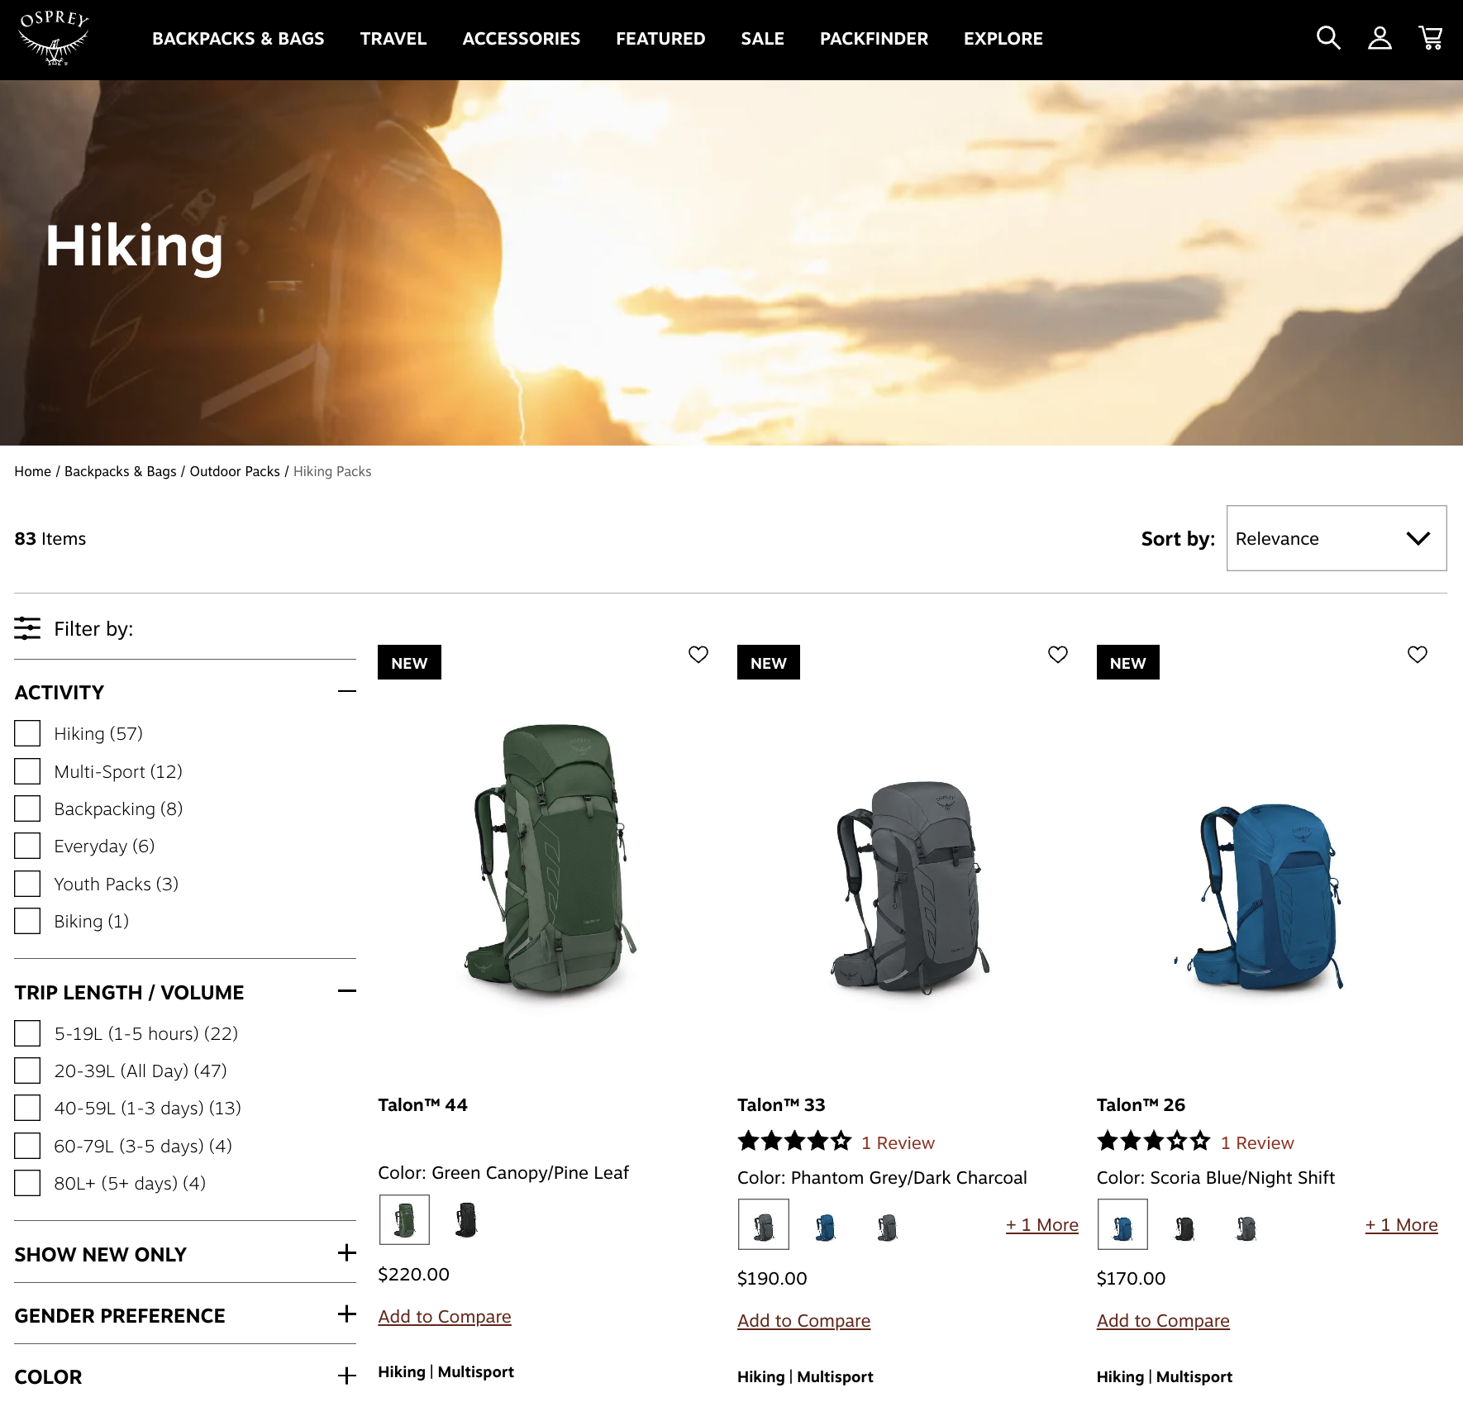Add Talon 33 to wishlist heart
This screenshot has height=1402, width=1463.
click(x=1058, y=655)
